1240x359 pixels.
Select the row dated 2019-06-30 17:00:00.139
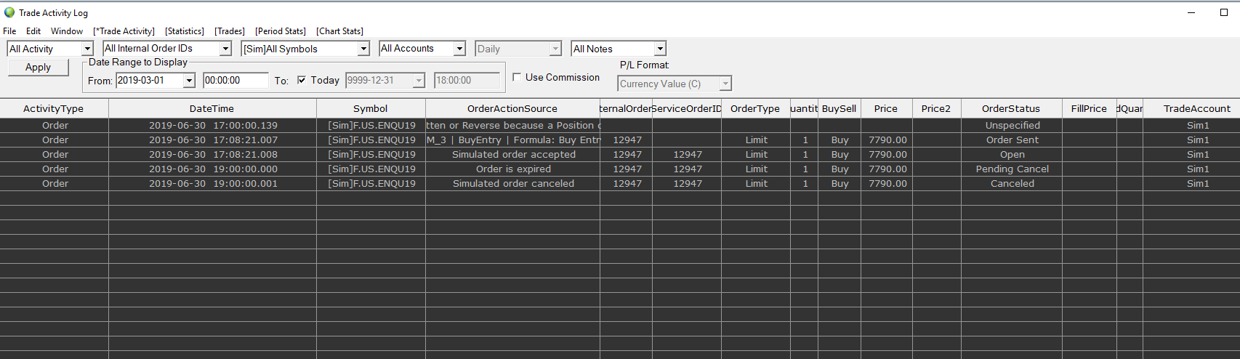click(x=620, y=126)
